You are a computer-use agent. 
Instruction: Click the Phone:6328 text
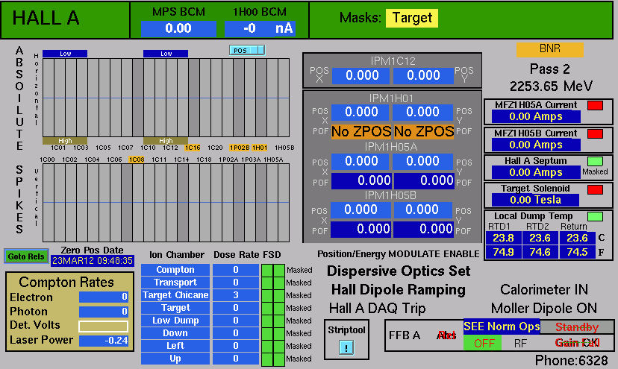pyautogui.click(x=571, y=360)
